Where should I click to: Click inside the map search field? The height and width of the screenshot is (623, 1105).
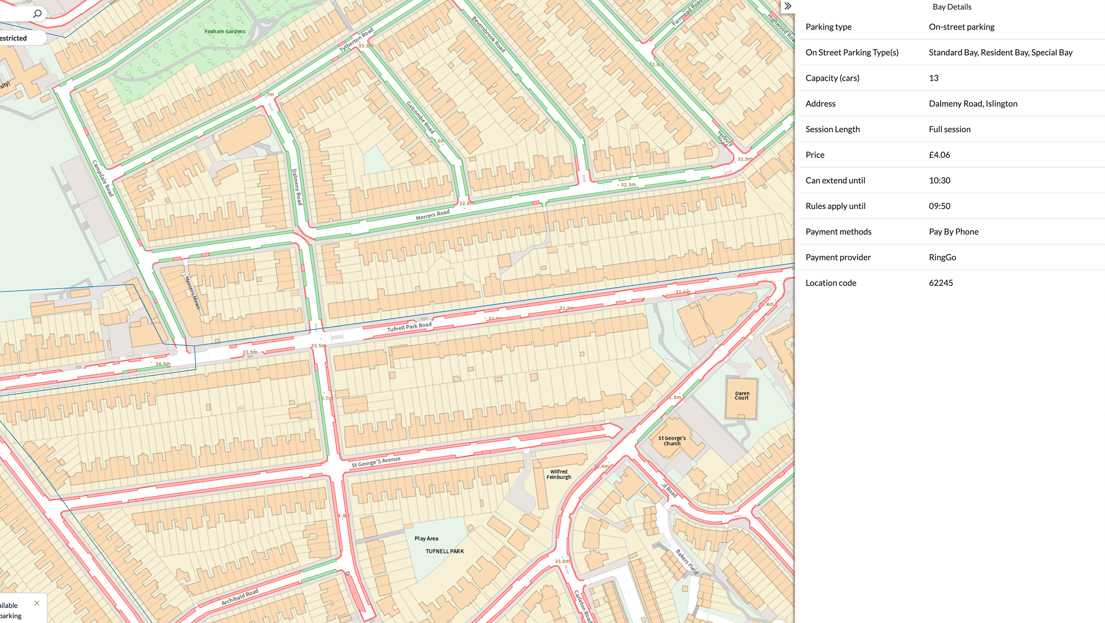tap(15, 14)
